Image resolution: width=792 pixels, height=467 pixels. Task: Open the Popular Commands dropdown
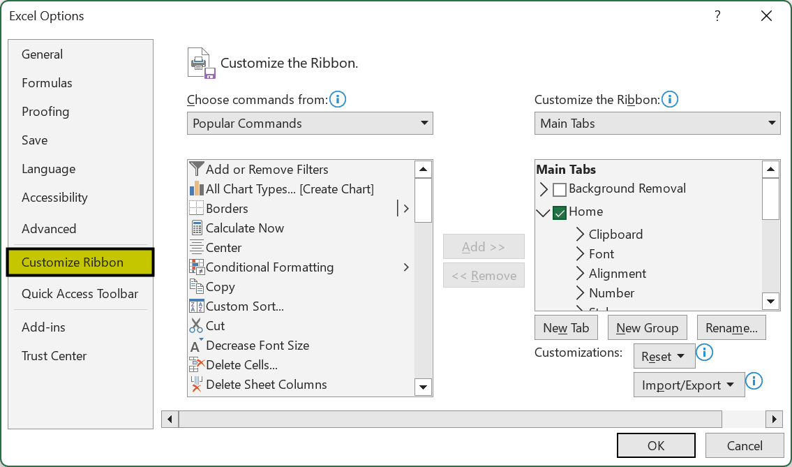(x=310, y=124)
